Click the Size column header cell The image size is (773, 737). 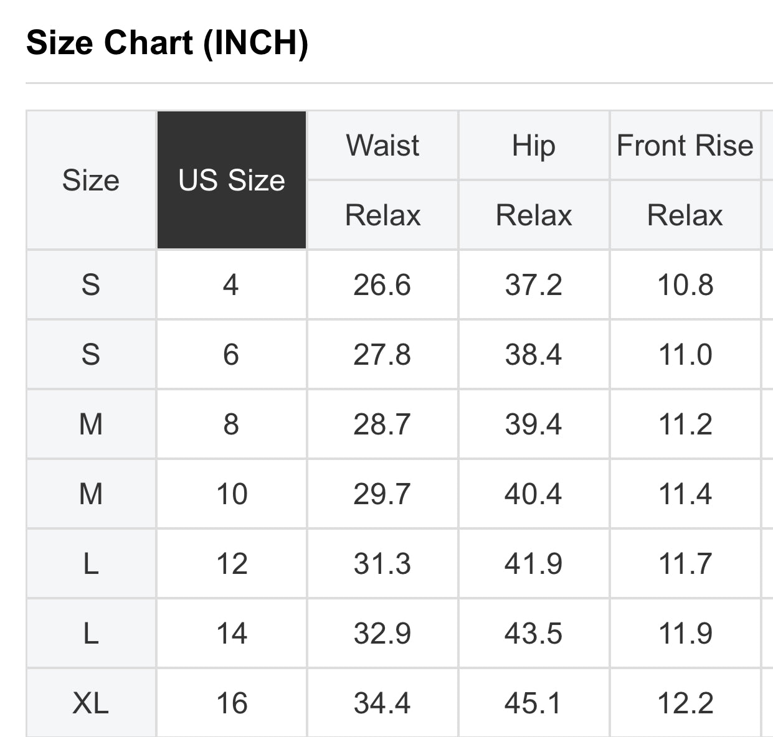coord(91,181)
